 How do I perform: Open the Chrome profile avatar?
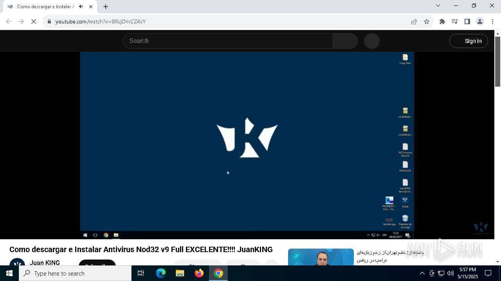(x=480, y=21)
